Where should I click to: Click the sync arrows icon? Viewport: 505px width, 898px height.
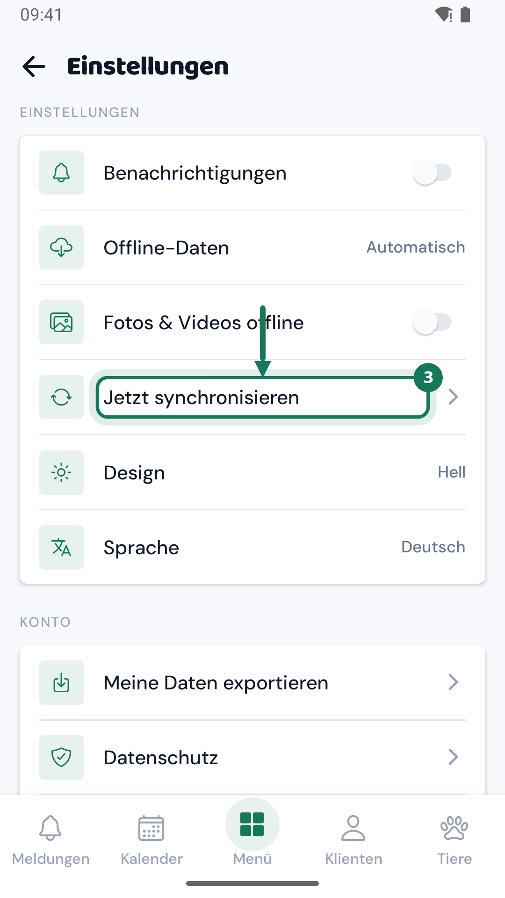[61, 397]
